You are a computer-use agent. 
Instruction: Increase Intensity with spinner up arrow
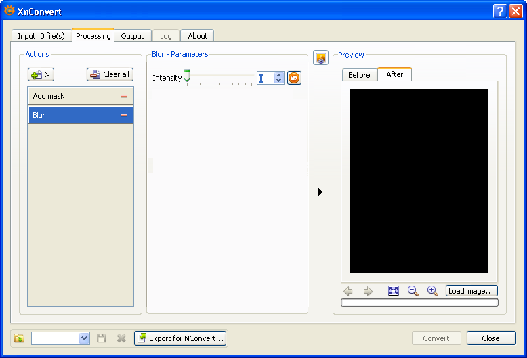[x=278, y=75]
